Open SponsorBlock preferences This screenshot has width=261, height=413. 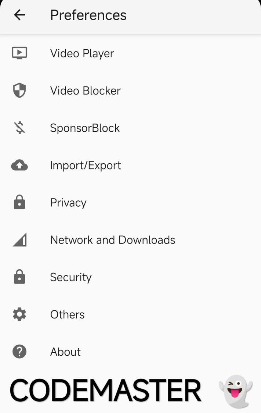[x=85, y=128]
